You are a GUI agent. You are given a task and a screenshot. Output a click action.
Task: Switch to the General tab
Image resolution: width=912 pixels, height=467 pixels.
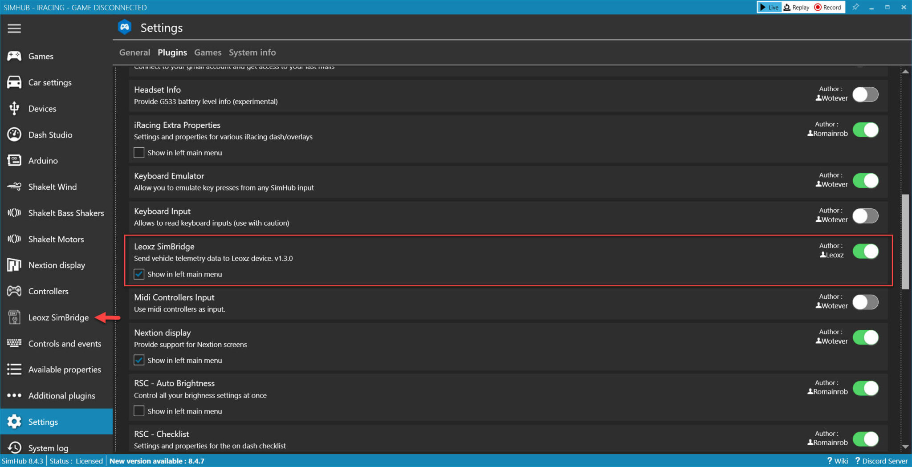click(x=134, y=53)
